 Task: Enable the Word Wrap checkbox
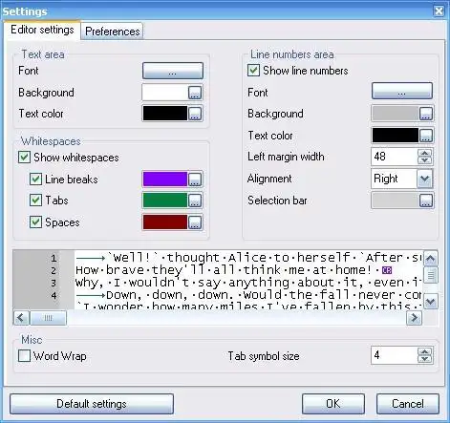click(24, 356)
